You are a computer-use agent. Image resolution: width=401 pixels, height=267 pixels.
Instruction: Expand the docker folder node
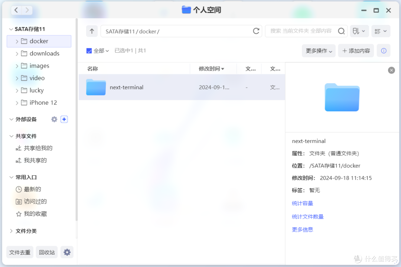click(17, 42)
